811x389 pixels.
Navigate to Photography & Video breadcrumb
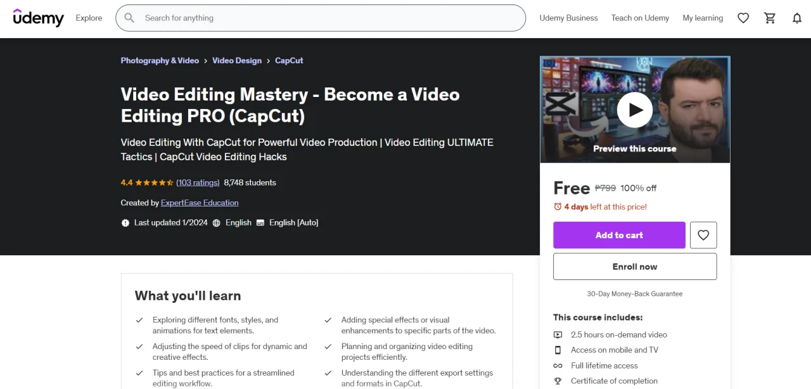click(x=160, y=61)
